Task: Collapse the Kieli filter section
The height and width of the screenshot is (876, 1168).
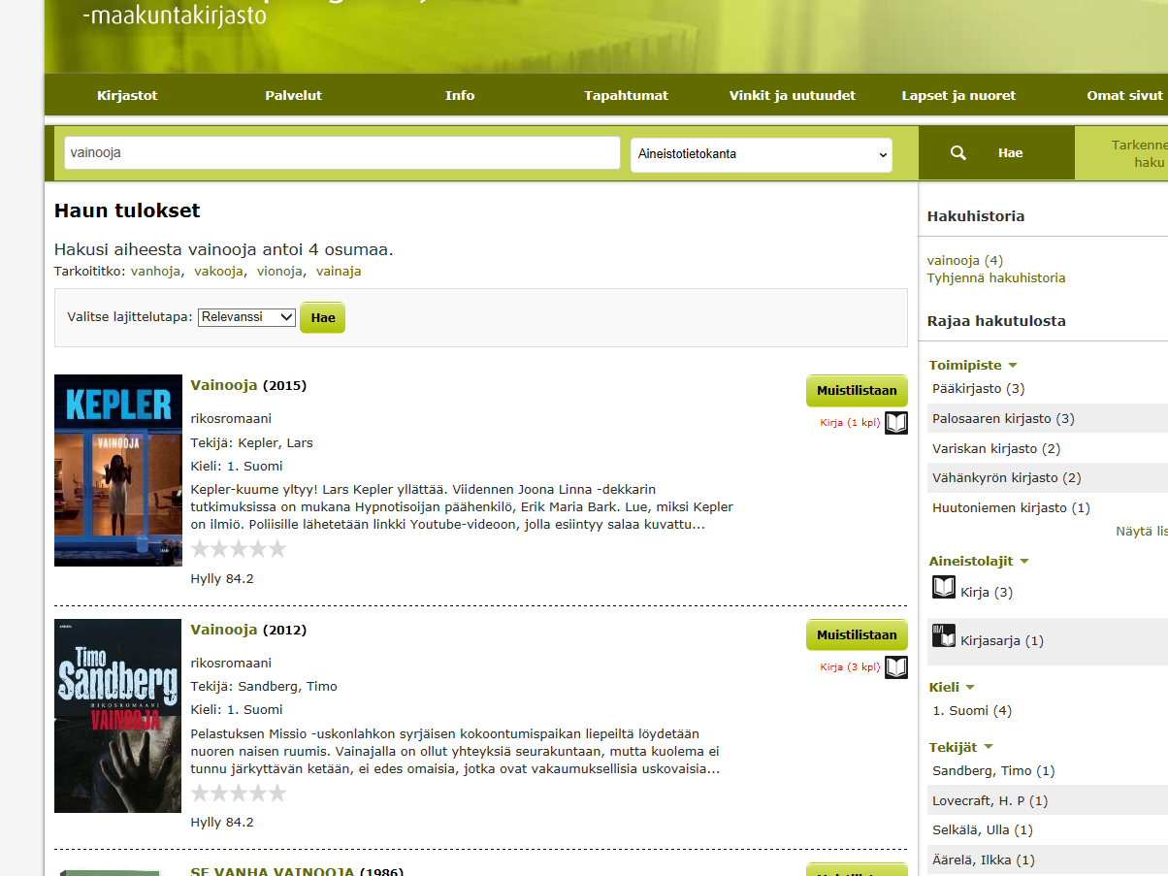Action: [x=951, y=688]
